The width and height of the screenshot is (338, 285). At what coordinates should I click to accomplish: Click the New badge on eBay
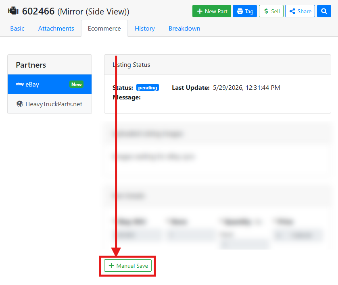(x=76, y=84)
